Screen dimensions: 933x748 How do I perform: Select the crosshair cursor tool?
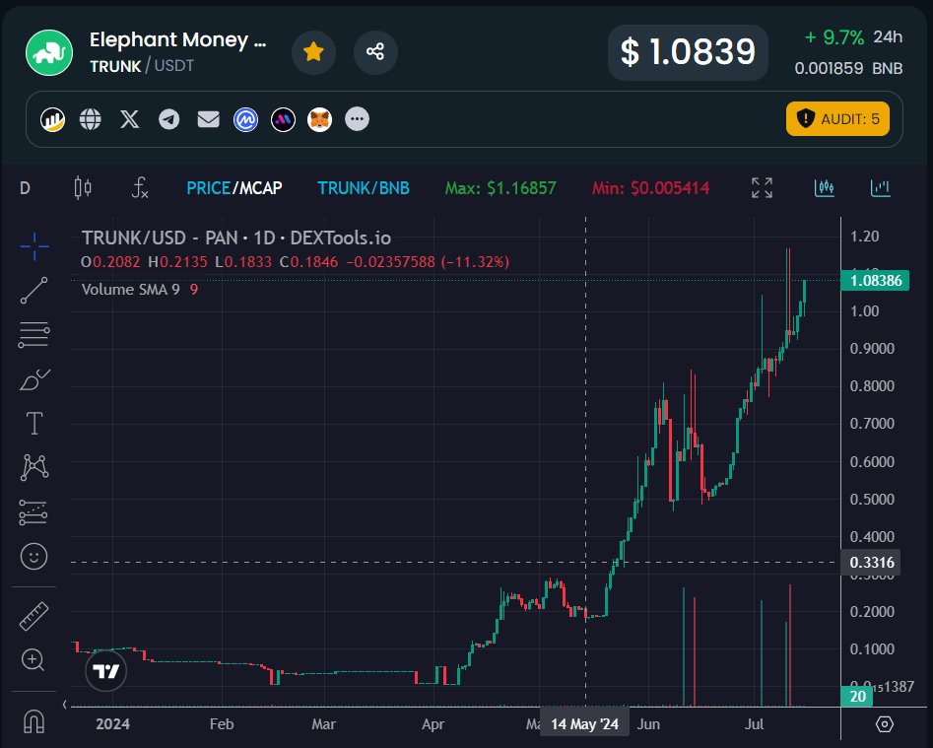pyautogui.click(x=33, y=246)
